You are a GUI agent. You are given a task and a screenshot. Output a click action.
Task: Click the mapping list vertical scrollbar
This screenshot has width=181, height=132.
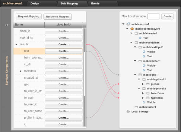[x=84, y=60]
